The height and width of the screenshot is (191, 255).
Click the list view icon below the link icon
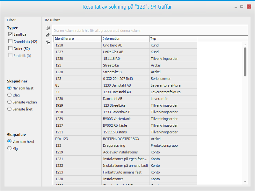[x=48, y=42]
